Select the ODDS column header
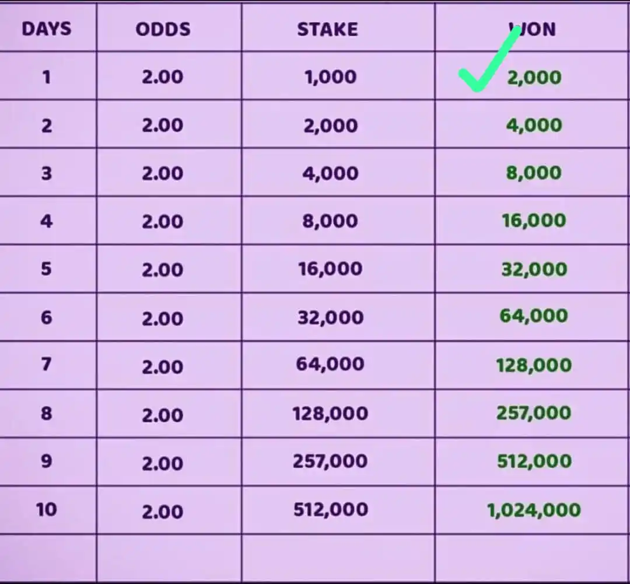 (163, 29)
